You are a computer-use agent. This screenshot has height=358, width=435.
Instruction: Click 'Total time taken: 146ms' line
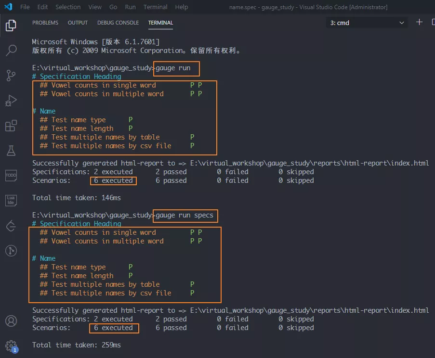(x=77, y=198)
